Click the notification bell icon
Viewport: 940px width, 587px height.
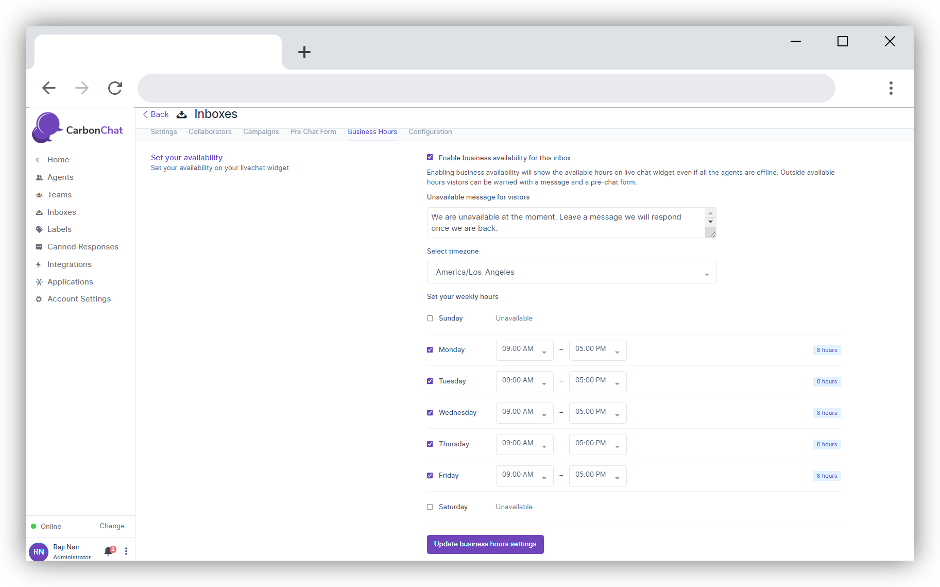tap(108, 551)
